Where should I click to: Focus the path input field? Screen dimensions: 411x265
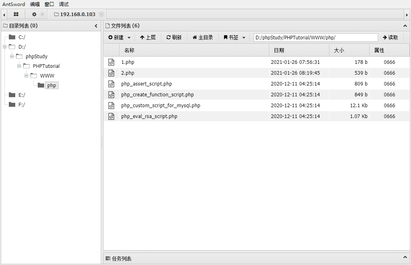315,37
